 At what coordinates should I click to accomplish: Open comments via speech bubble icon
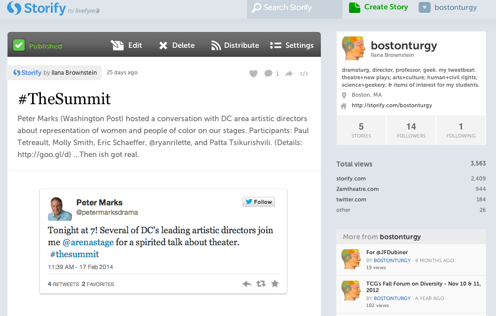[x=268, y=74]
